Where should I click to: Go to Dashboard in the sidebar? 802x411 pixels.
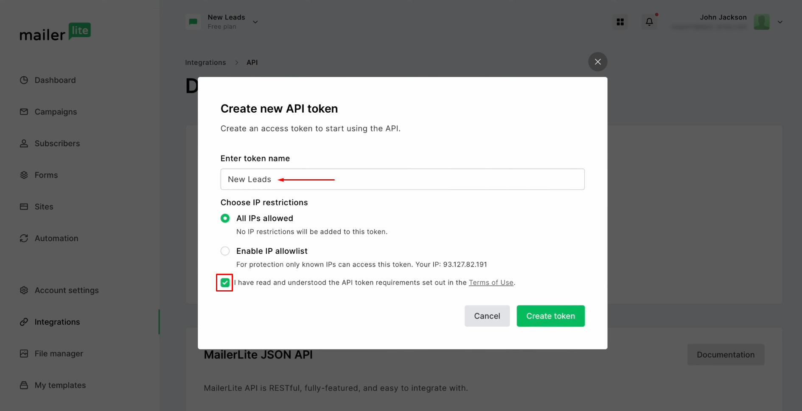coord(55,80)
